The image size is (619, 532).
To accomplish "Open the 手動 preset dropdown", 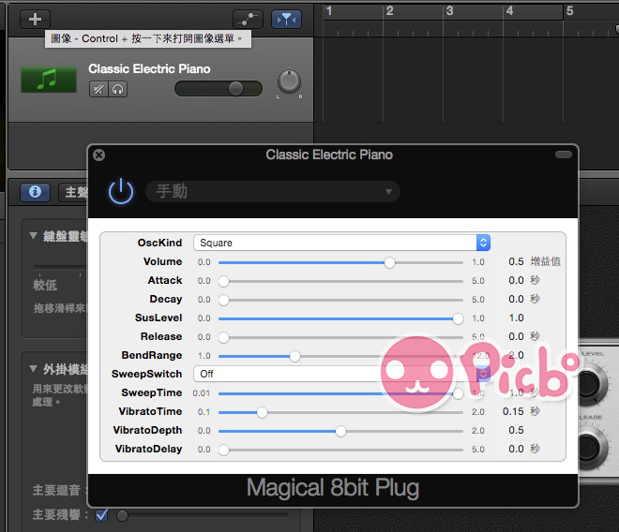I will coord(273,192).
